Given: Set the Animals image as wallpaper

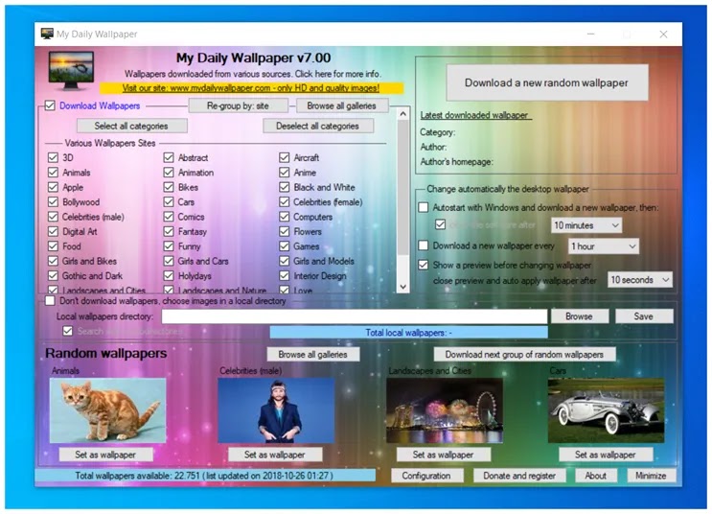Looking at the screenshot, I should [x=105, y=455].
